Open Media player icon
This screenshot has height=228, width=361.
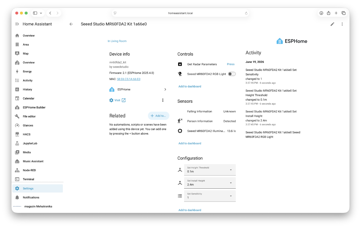[x=17, y=152]
